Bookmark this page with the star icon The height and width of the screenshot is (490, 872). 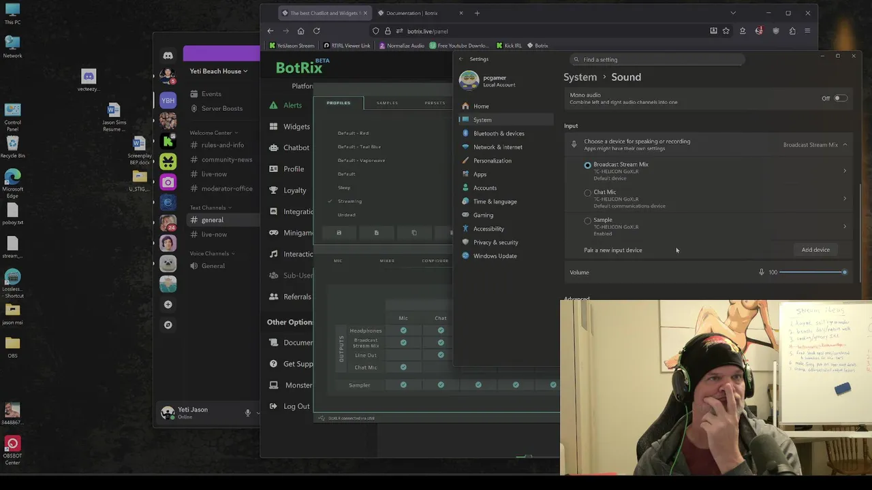click(x=726, y=31)
